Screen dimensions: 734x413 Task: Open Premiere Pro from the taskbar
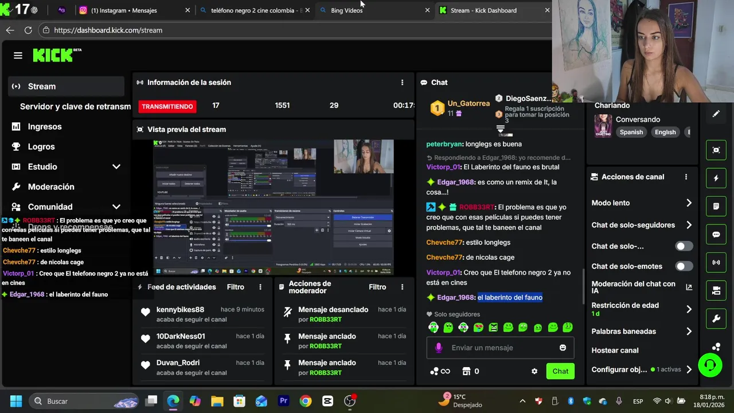pyautogui.click(x=283, y=401)
